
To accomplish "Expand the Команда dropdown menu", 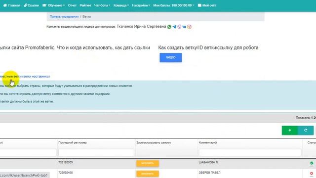I will [121, 5].
